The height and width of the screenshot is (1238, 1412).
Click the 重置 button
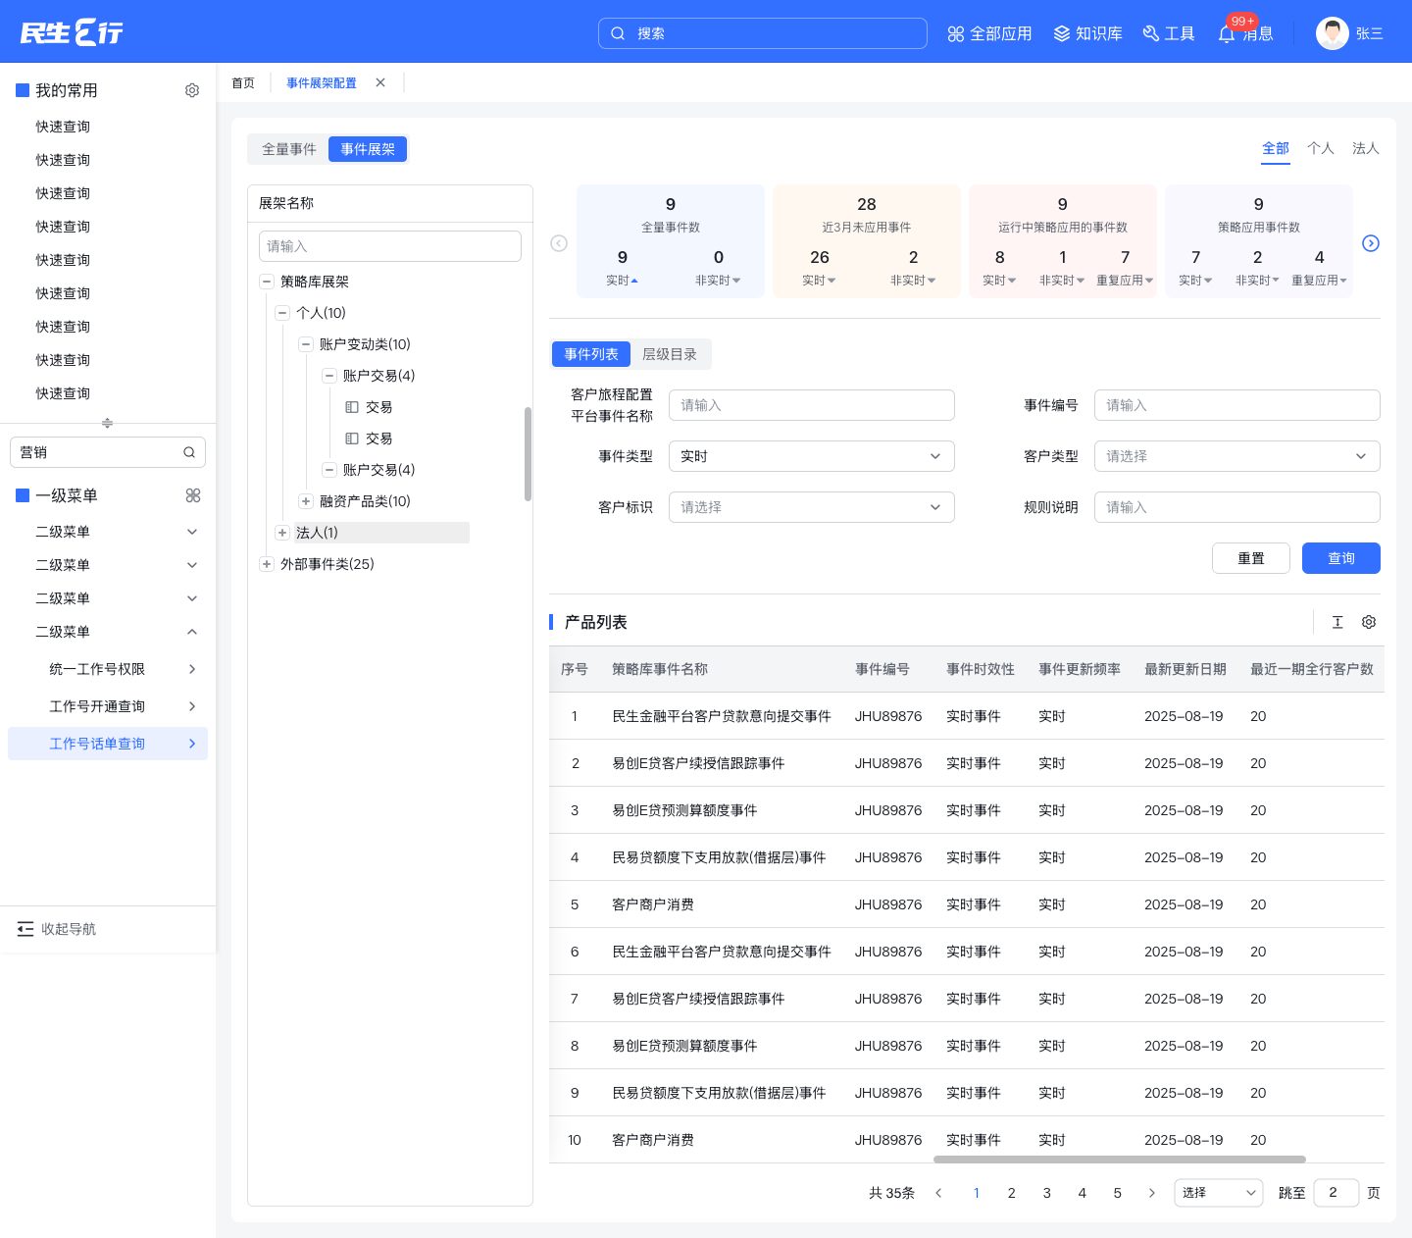pos(1251,558)
